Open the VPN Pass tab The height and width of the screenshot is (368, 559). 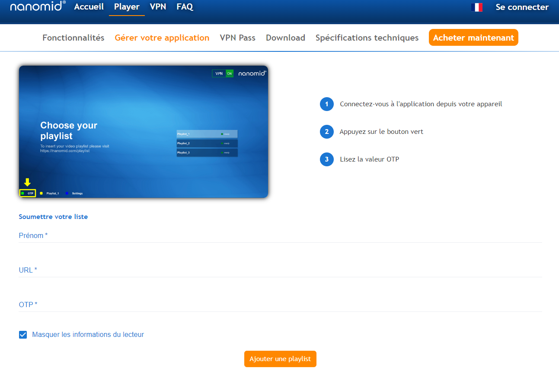[x=238, y=38]
